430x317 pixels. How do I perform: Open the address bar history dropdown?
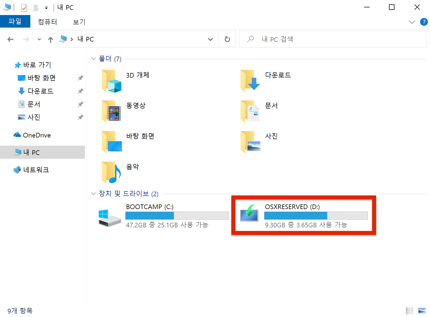coord(210,39)
